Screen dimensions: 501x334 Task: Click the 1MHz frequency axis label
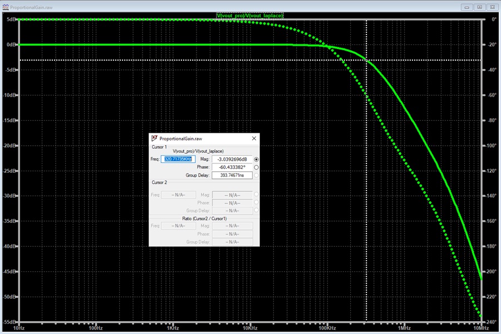click(x=404, y=328)
